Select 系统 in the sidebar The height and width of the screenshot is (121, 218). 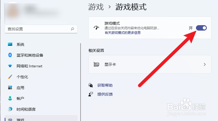pyautogui.click(x=41, y=44)
